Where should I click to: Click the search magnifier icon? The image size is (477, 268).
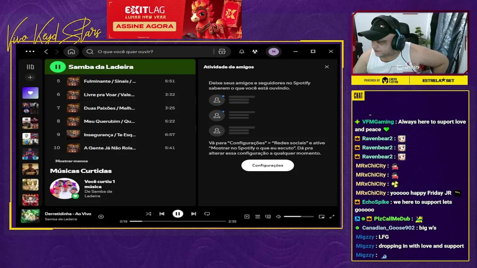(x=90, y=51)
